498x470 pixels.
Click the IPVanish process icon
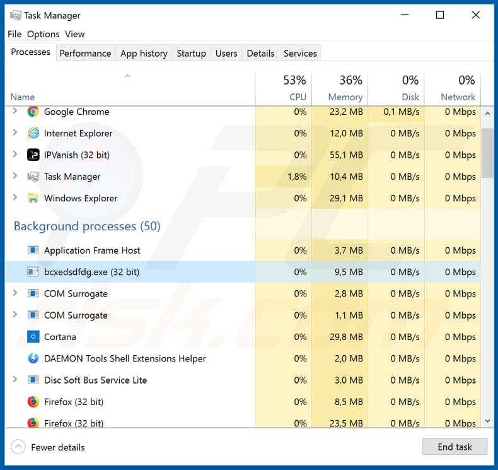click(x=33, y=155)
